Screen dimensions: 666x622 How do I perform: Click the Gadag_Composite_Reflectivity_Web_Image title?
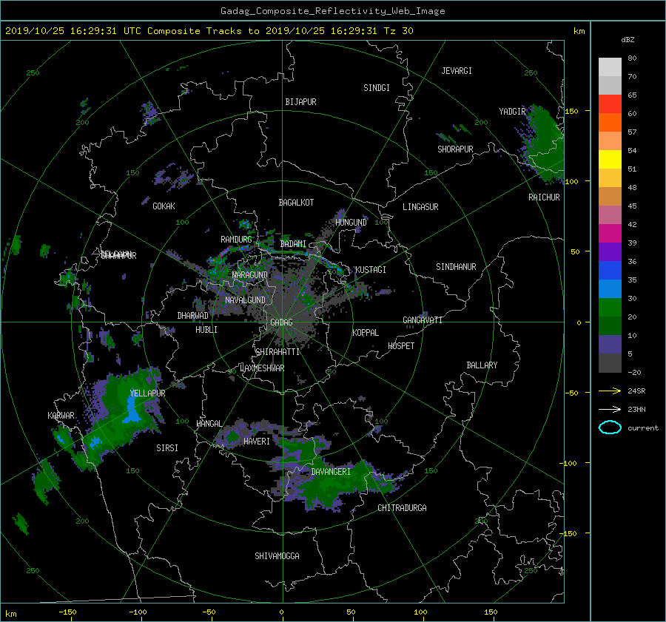(332, 11)
